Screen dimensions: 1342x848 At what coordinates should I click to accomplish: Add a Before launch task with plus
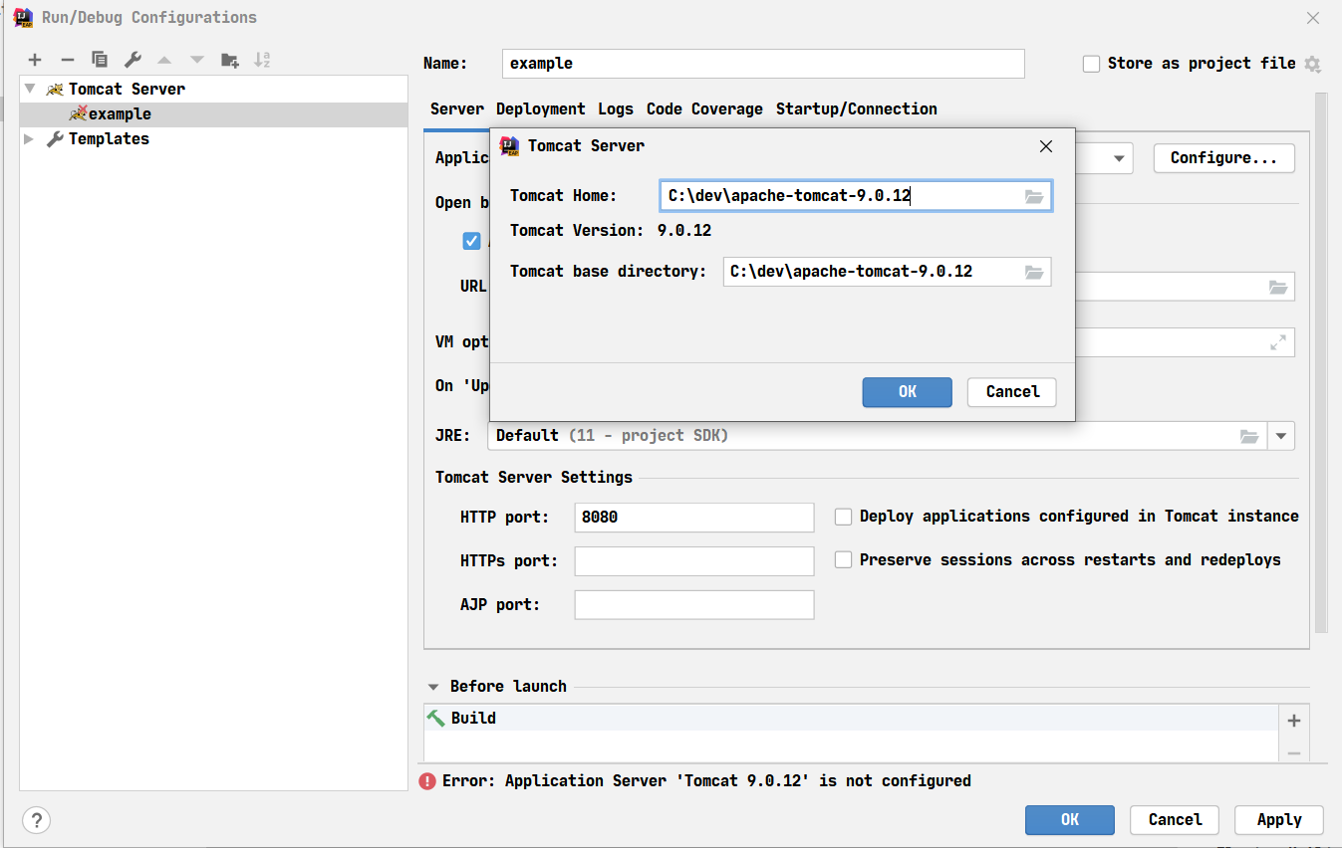point(1294,721)
